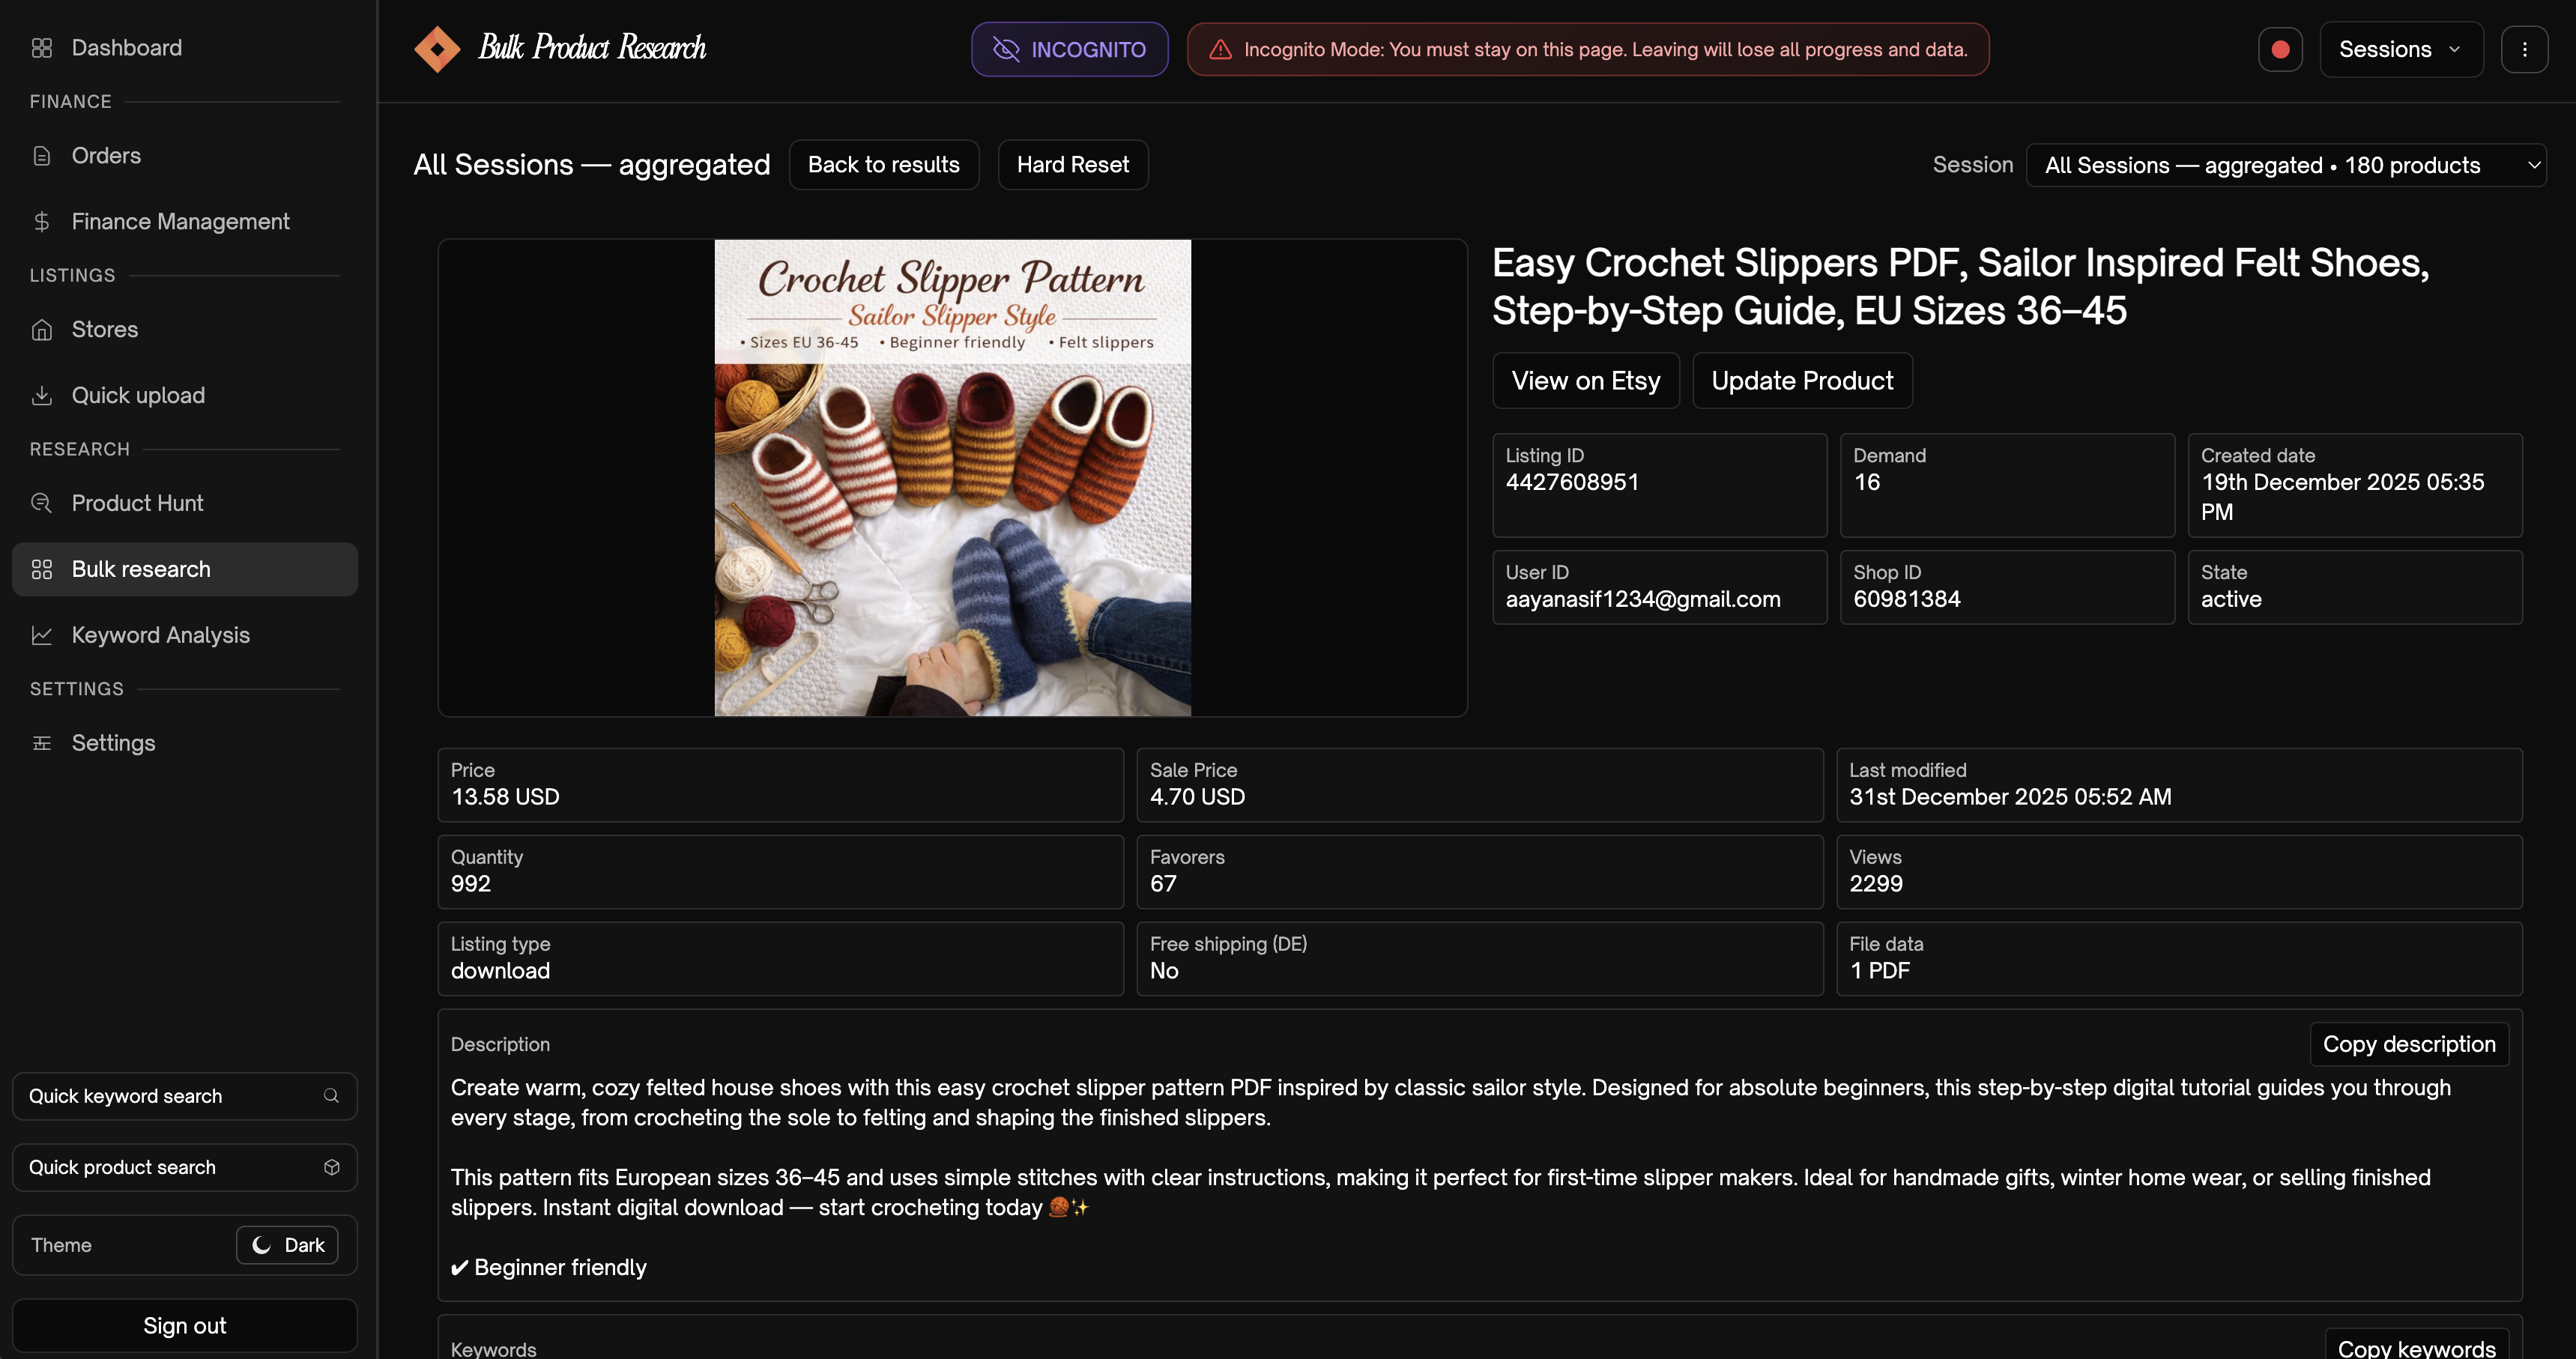
Task: Click the crochet slipper product image
Action: pyautogui.click(x=952, y=478)
